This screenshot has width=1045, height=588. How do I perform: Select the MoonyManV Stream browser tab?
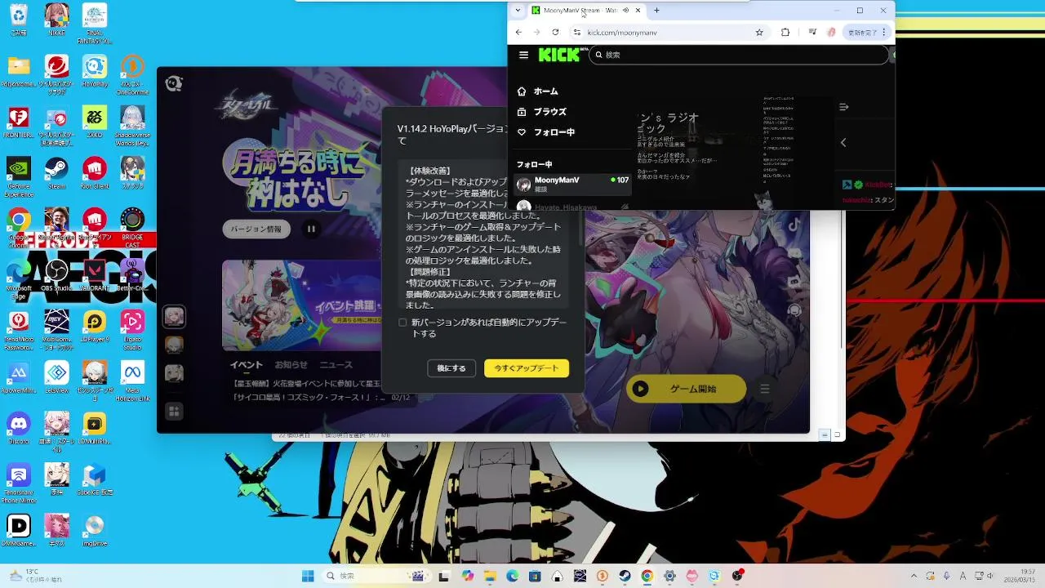[586, 11]
